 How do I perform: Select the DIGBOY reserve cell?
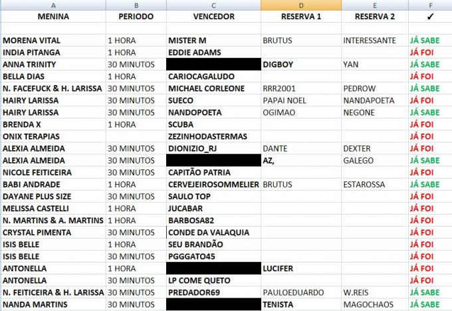pos(301,64)
